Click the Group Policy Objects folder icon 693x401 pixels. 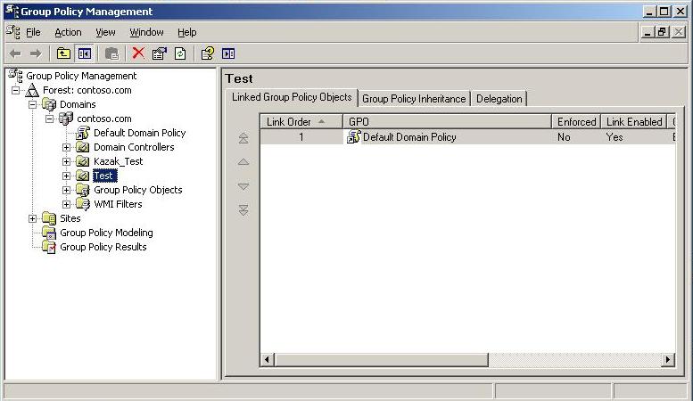point(83,190)
